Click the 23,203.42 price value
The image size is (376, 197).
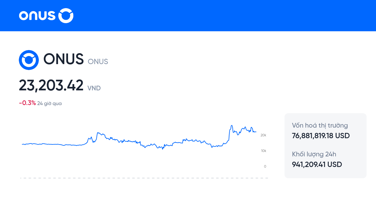pyautogui.click(x=51, y=85)
